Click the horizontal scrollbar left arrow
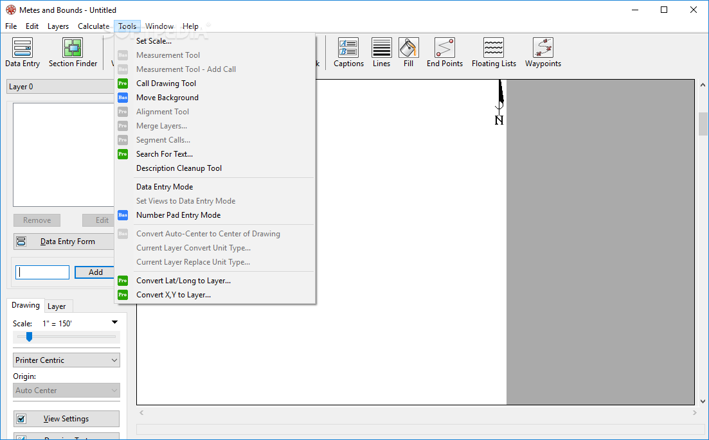Viewport: 709px width, 440px height. 141,412
